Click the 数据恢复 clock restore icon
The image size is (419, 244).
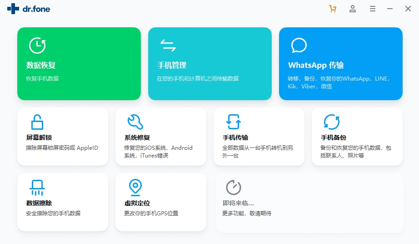[x=37, y=46]
